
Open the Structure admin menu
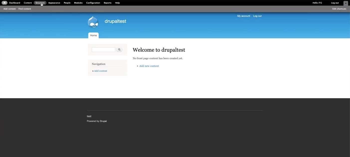(x=40, y=3)
